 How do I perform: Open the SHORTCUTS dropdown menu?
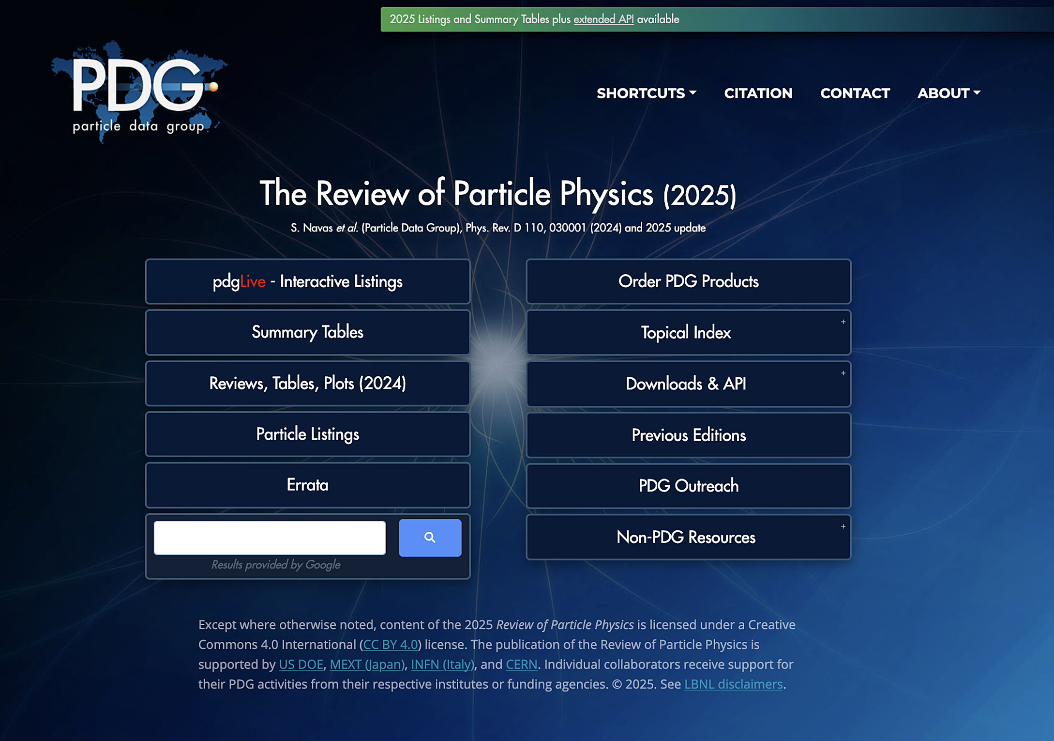(x=646, y=93)
